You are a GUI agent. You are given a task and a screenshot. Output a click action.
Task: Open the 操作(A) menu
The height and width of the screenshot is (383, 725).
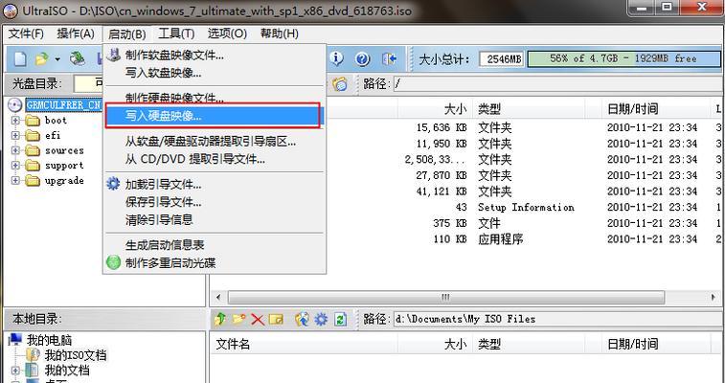tap(76, 34)
